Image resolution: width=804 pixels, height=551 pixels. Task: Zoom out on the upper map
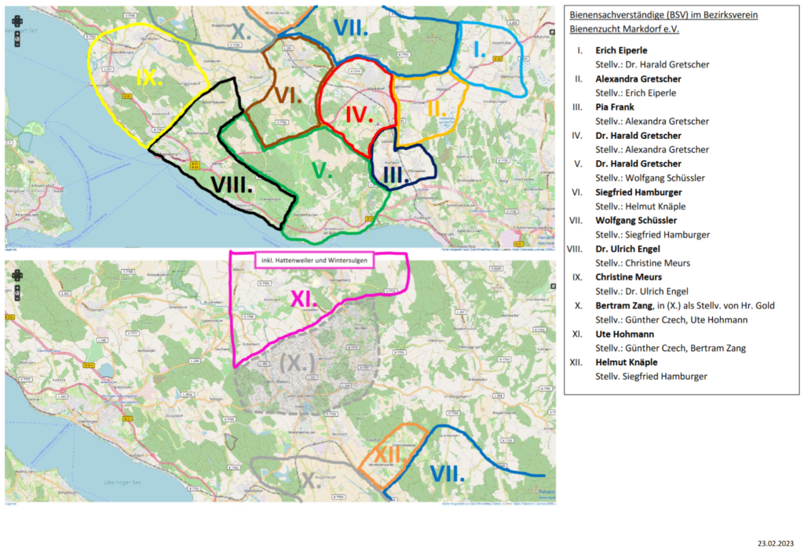click(x=17, y=45)
